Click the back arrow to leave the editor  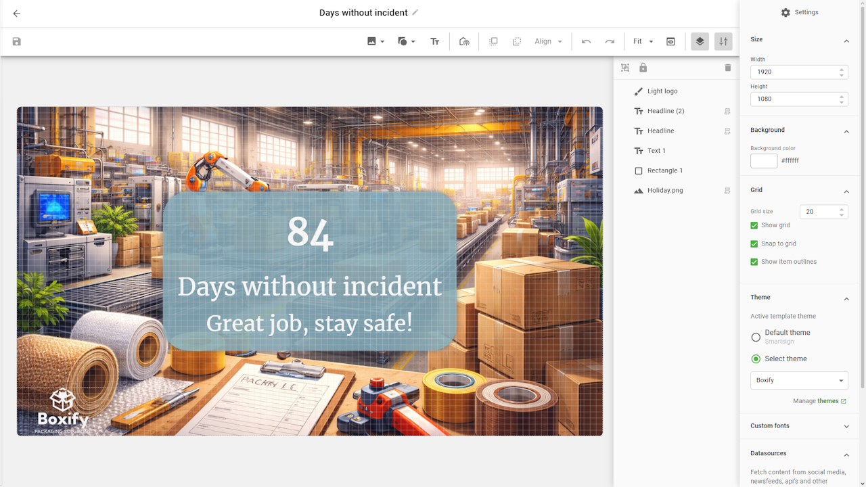[x=17, y=14]
